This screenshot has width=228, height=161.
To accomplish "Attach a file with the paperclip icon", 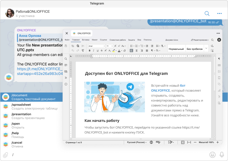I will click(x=6, y=155).
